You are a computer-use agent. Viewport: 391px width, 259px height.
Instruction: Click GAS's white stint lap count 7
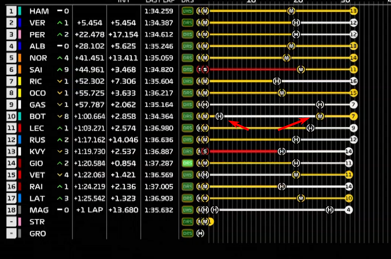tap(353, 105)
